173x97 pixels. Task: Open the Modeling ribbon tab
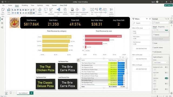coord(25,5)
